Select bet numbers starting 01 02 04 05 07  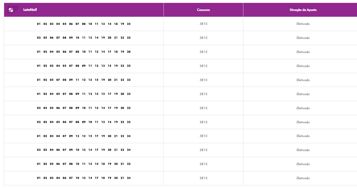point(84,94)
